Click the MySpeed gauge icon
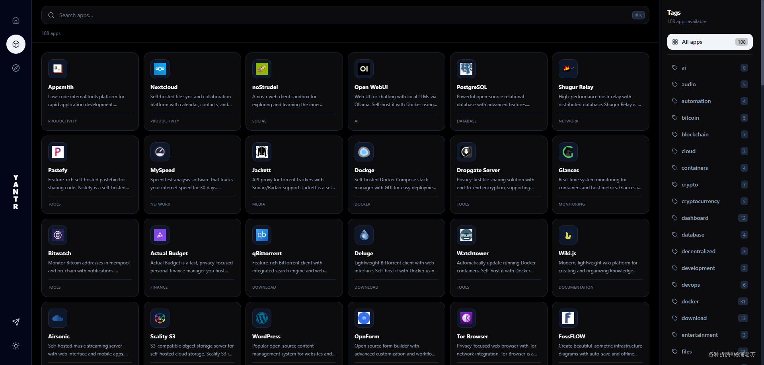The image size is (764, 365). [x=160, y=152]
